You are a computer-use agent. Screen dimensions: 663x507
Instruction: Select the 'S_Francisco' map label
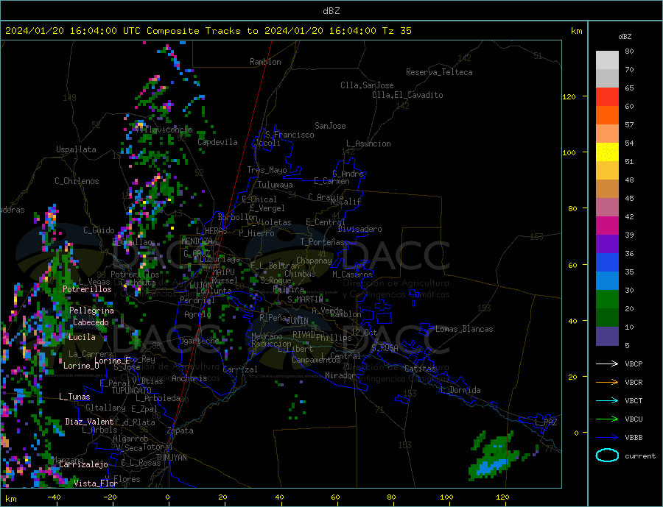click(x=290, y=135)
